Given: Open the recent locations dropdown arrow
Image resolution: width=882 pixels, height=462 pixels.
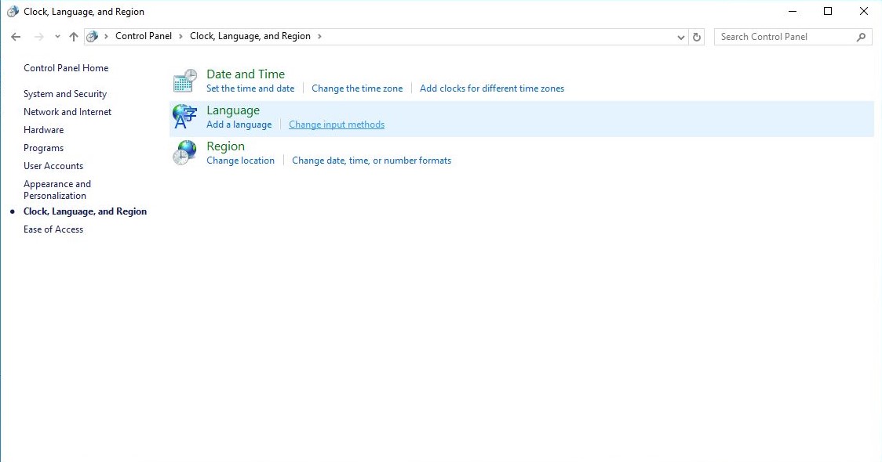Looking at the screenshot, I should point(57,37).
